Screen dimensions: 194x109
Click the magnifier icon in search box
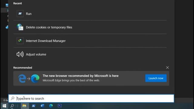[x=12, y=98]
